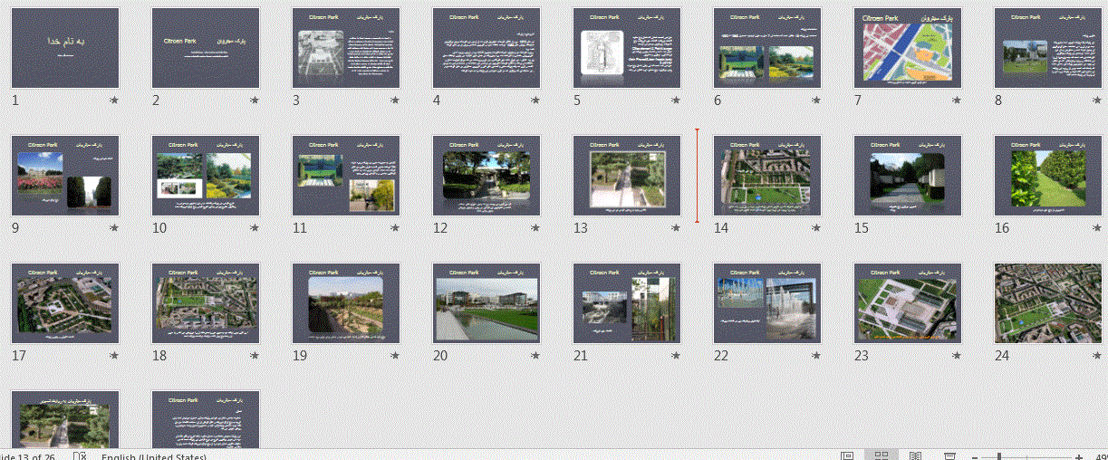Click the transition star icon under slide 17
This screenshot has width=1108, height=460.
coord(114,356)
